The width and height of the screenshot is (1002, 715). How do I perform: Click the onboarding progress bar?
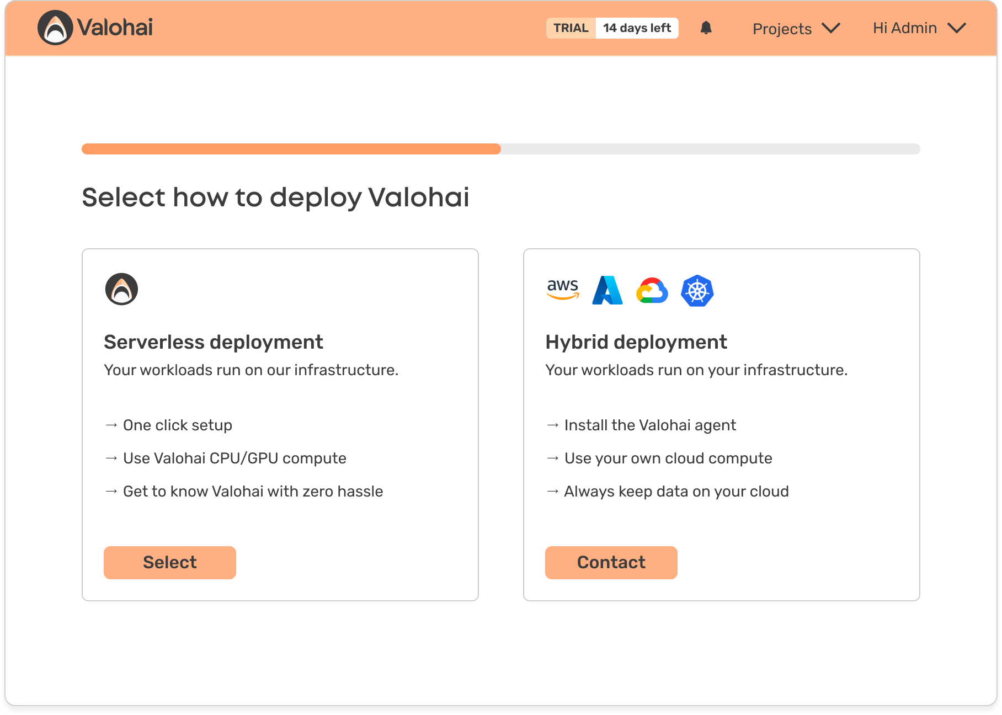pyautogui.click(x=501, y=149)
